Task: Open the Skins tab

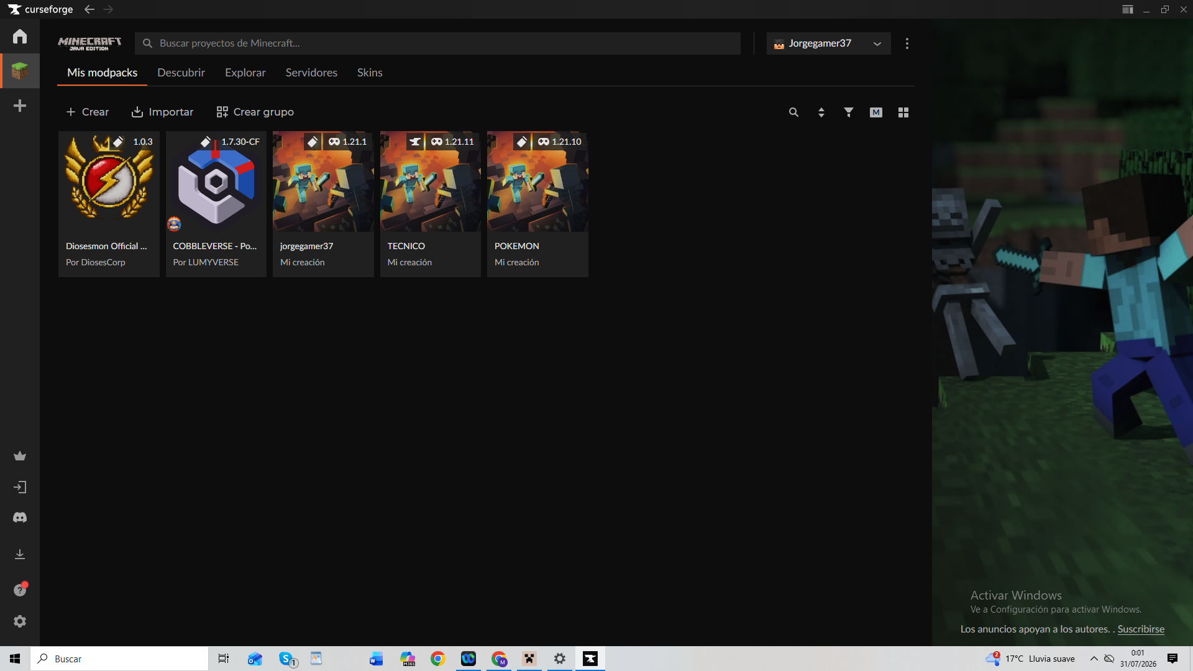Action: coord(370,73)
